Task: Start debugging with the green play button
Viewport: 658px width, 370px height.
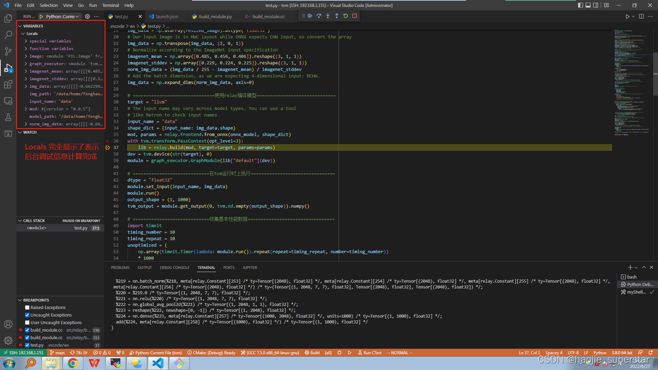Action: 42,16
